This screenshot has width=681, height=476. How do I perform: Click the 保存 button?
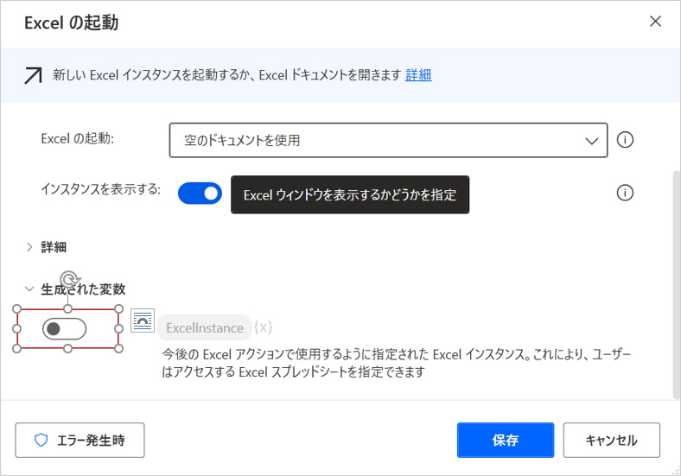505,441
